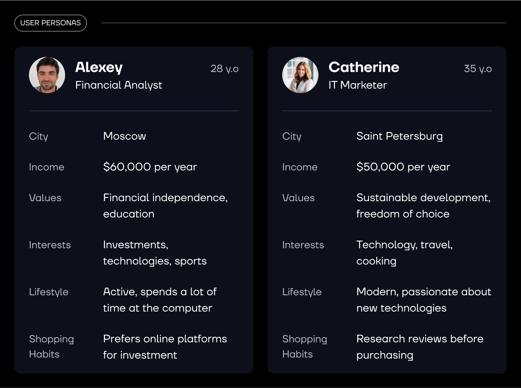The height and width of the screenshot is (388, 521).
Task: Click the IT Marketer job title
Action: (357, 85)
